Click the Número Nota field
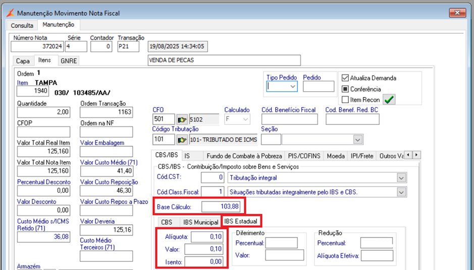Image resolution: width=474 pixels, height=270 pixels. (37, 46)
